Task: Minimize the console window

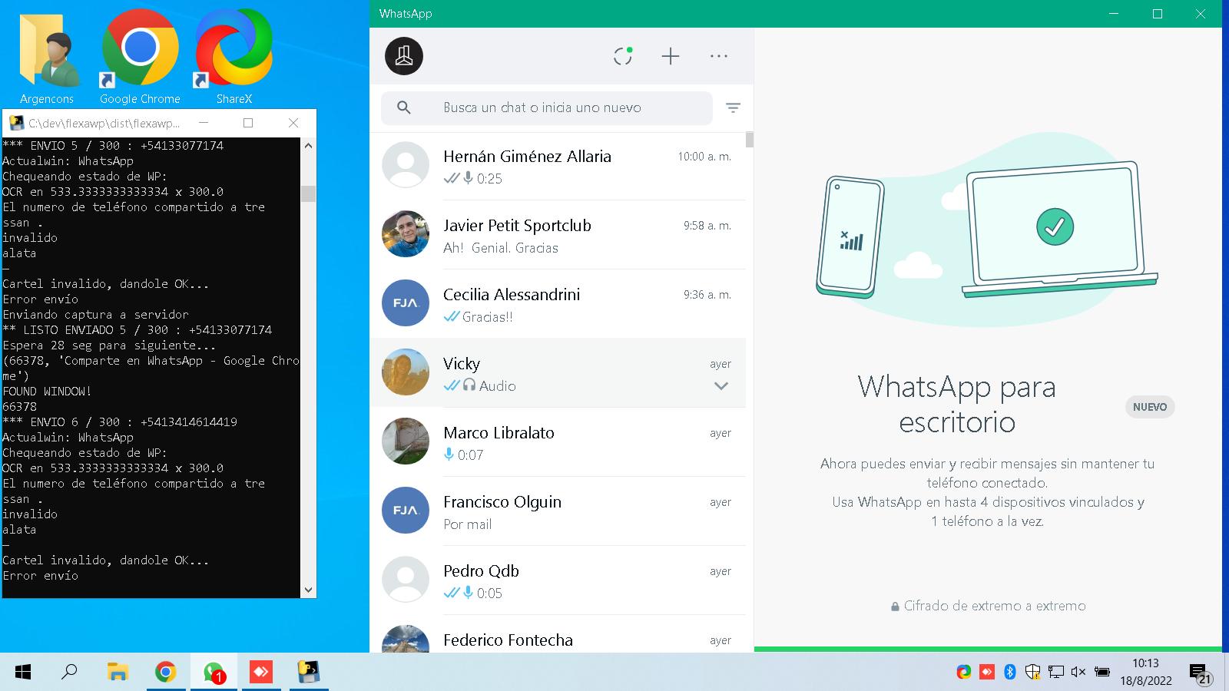Action: point(204,123)
